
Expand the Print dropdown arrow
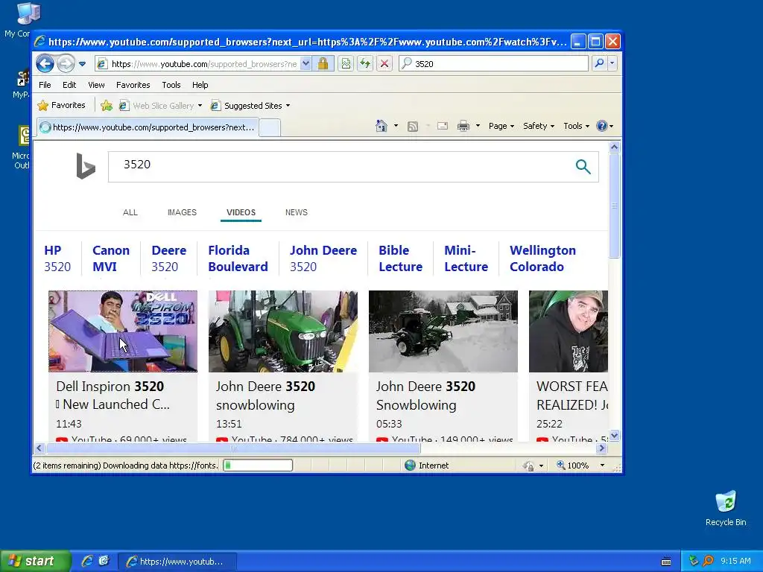click(478, 126)
